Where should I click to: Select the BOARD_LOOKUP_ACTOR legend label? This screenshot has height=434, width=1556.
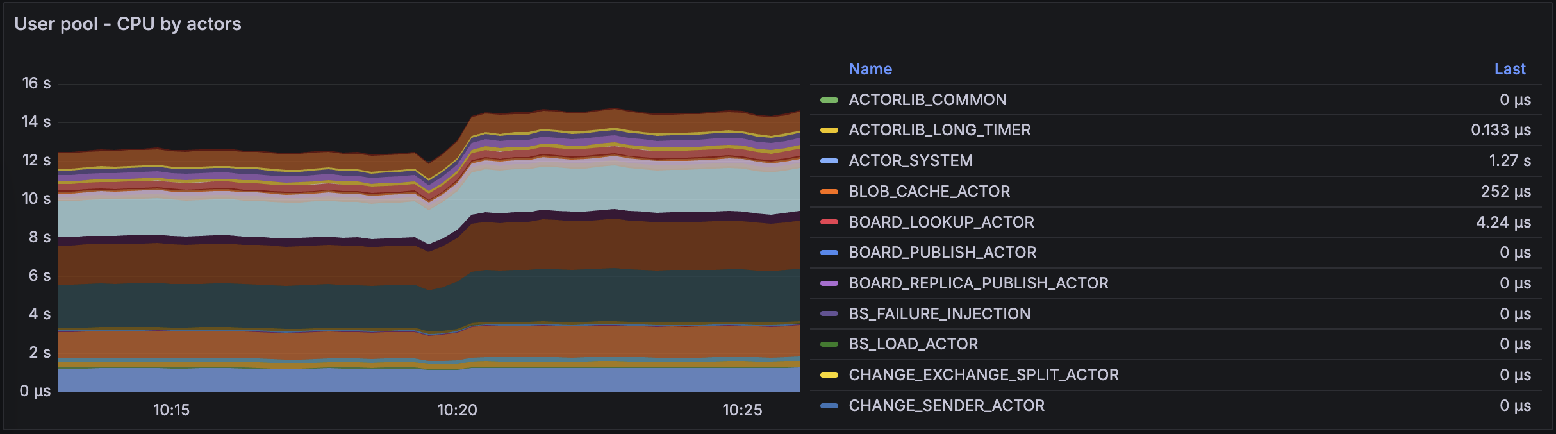click(x=941, y=222)
